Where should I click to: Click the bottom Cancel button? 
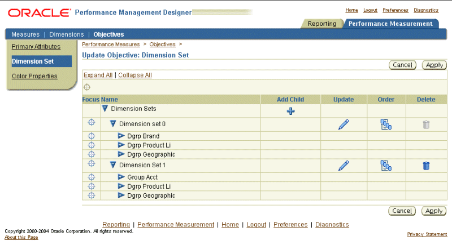click(402, 211)
